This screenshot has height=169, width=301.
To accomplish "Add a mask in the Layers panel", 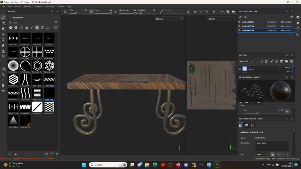I will tap(267, 61).
